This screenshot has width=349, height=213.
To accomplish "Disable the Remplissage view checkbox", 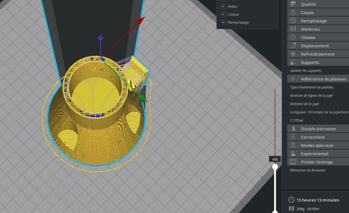I will [223, 22].
